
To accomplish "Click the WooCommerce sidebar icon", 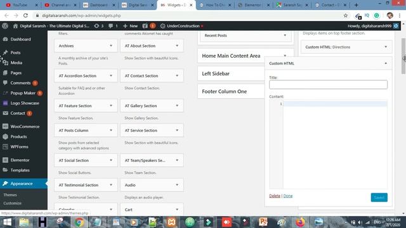I will pos(5,127).
